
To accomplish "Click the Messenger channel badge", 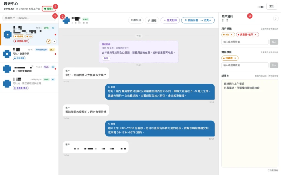I will (x=41, y=50).
